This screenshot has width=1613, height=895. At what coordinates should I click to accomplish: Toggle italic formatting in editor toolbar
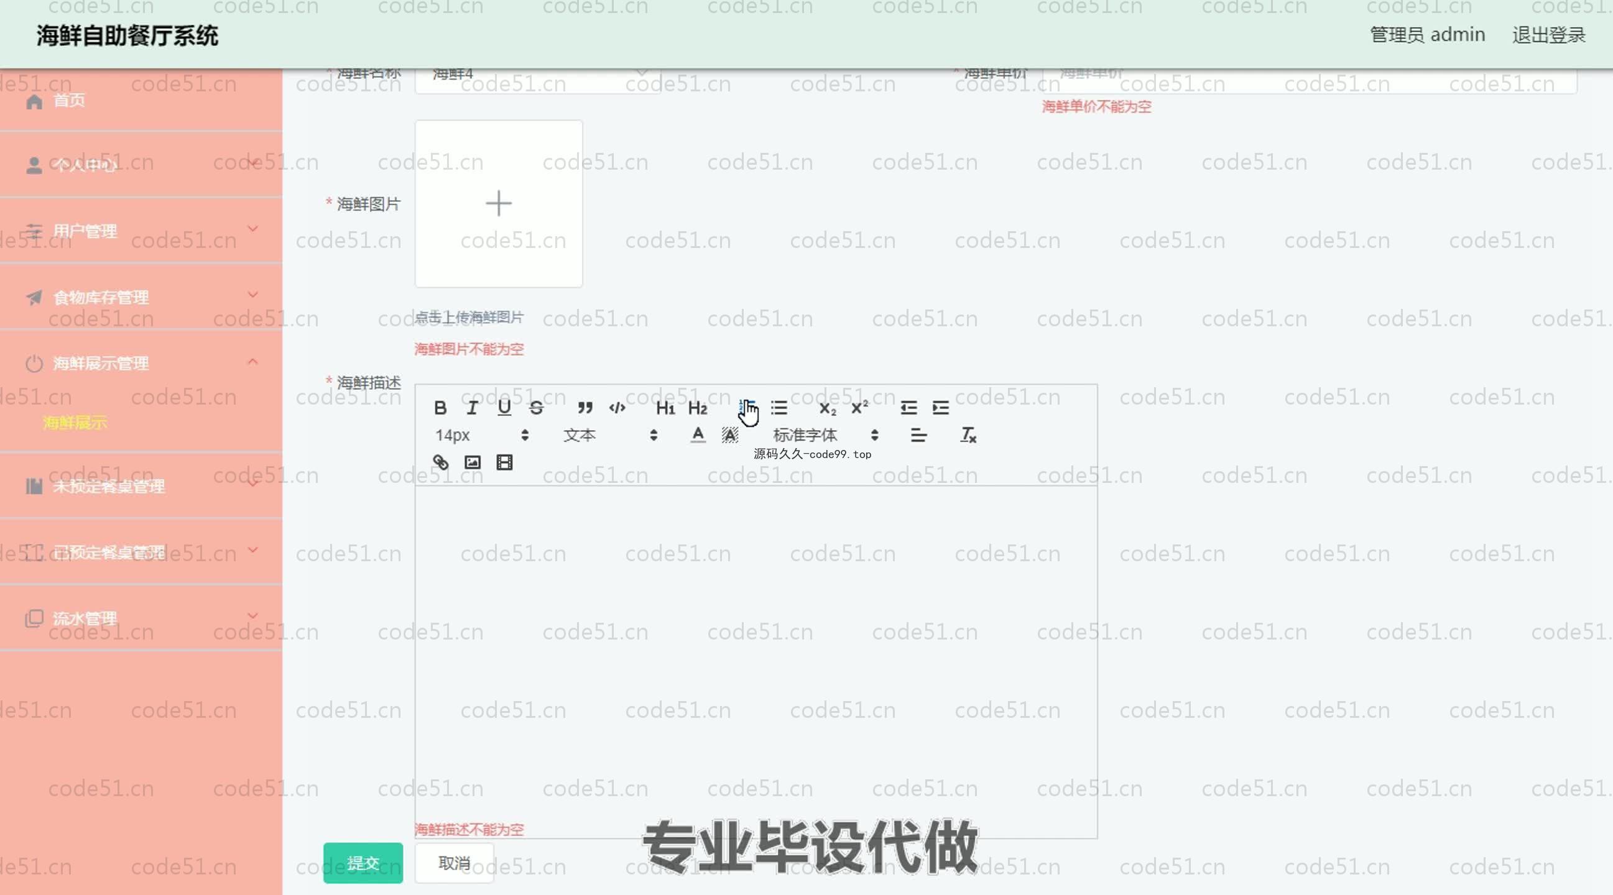pos(472,408)
